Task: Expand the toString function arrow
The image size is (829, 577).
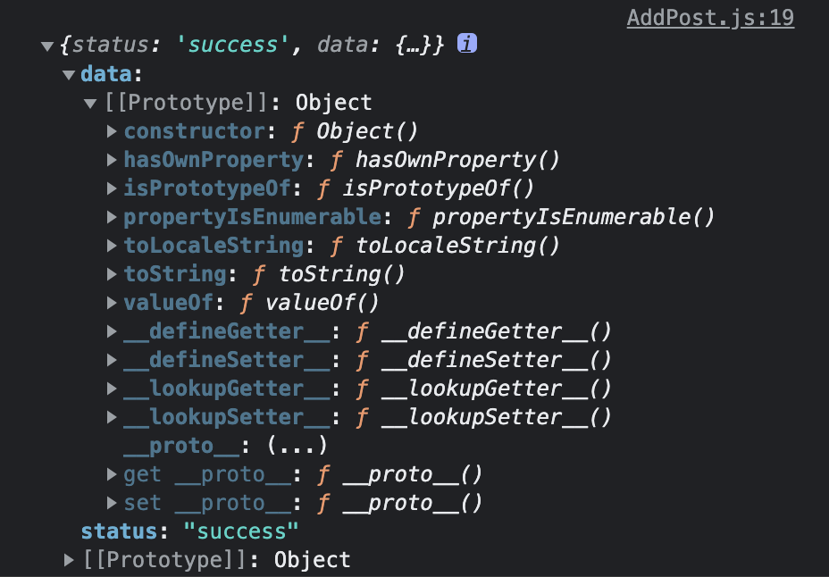Action: [x=112, y=273]
